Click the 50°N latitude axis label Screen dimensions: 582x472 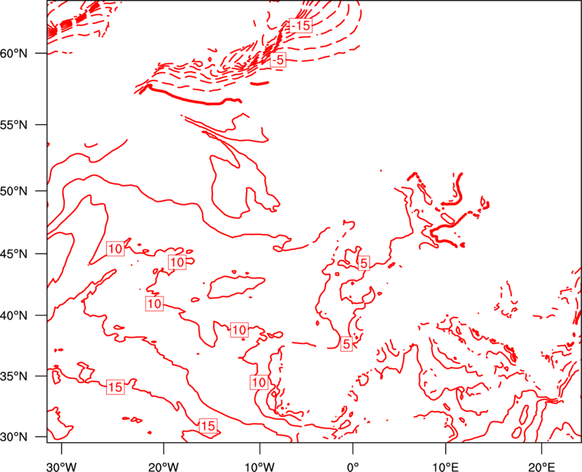coord(14,191)
